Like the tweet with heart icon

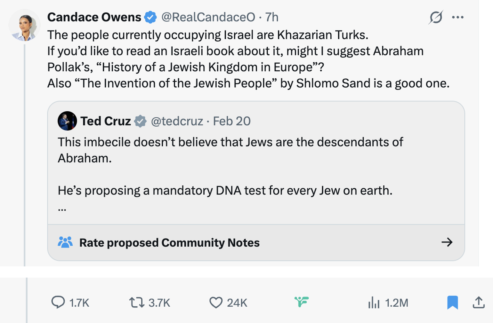coord(216,302)
